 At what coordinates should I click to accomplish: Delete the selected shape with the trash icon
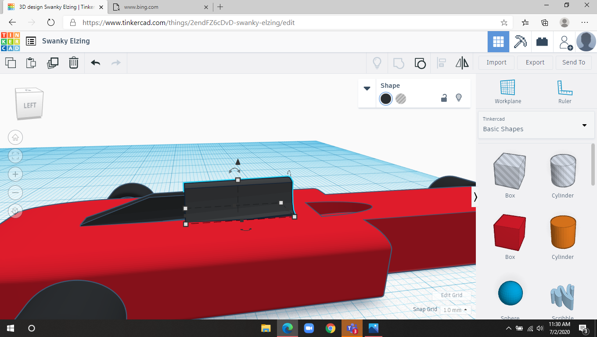pyautogui.click(x=74, y=63)
